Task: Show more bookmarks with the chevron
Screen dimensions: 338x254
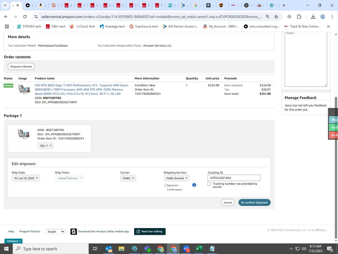Action: [328, 26]
